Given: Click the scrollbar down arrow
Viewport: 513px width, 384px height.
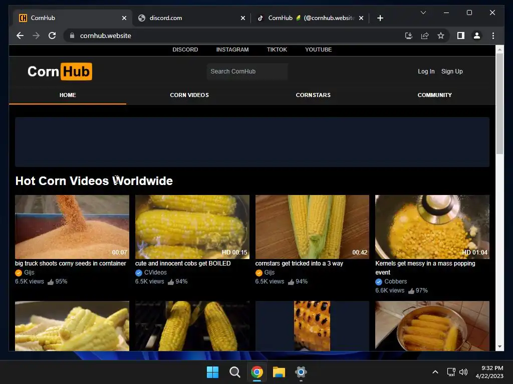Looking at the screenshot, I should [x=499, y=346].
